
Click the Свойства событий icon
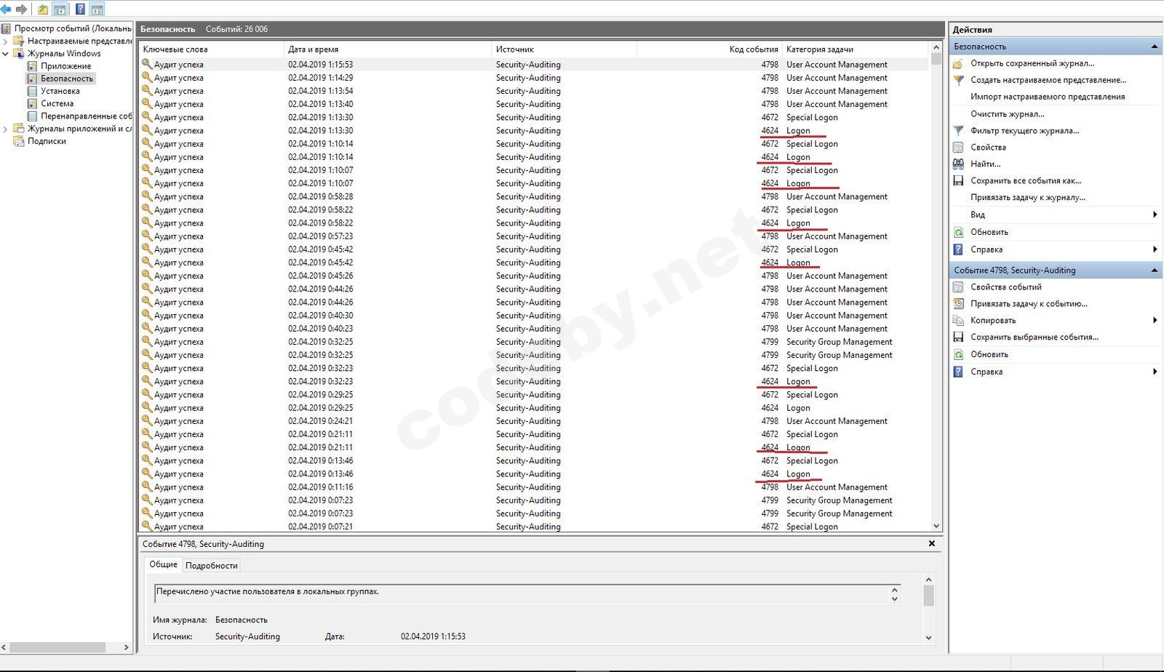click(x=958, y=287)
